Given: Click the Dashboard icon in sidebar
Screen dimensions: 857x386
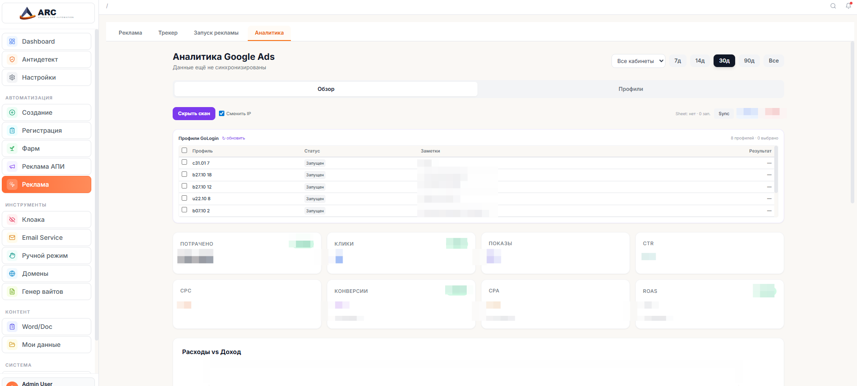Looking at the screenshot, I should pos(12,41).
